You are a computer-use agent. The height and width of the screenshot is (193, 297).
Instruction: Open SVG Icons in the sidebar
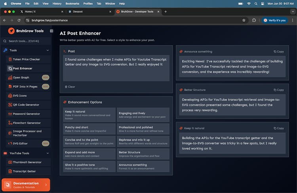pyautogui.click(x=20, y=96)
